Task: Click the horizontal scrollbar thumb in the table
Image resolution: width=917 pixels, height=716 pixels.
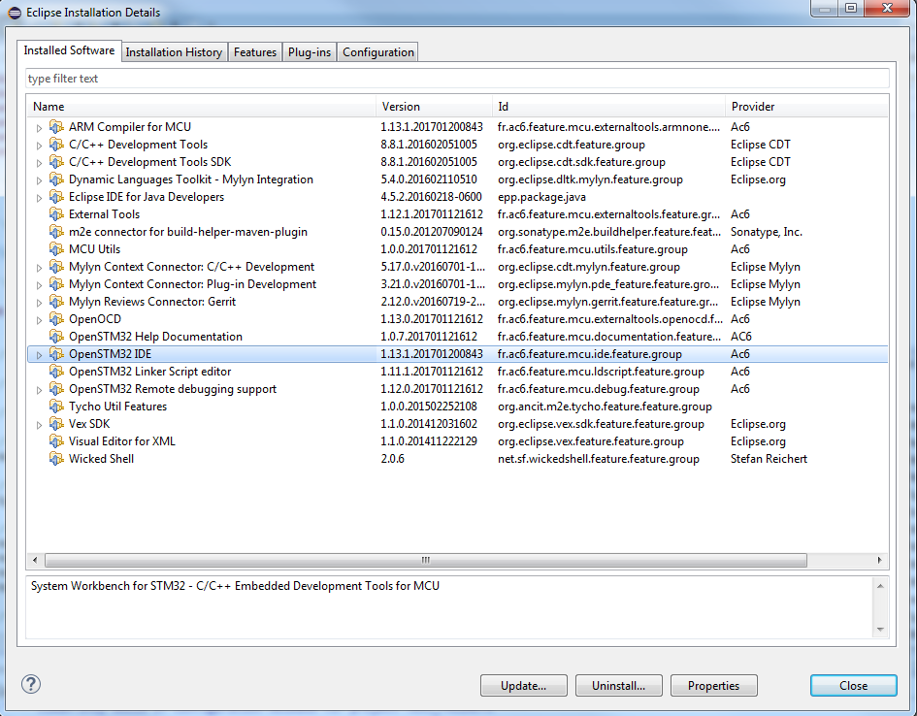Action: pyautogui.click(x=426, y=560)
